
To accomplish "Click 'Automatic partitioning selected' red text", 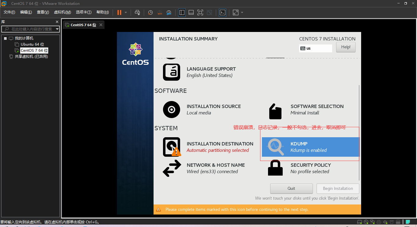I will point(218,150).
